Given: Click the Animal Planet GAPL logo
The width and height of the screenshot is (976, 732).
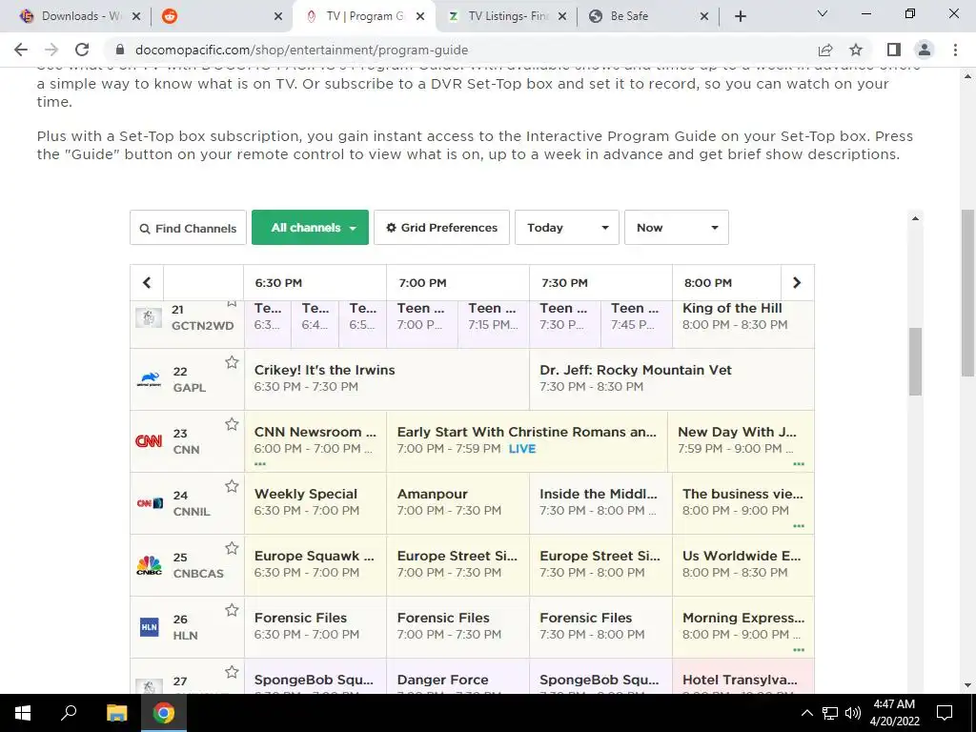Looking at the screenshot, I should pos(149,379).
